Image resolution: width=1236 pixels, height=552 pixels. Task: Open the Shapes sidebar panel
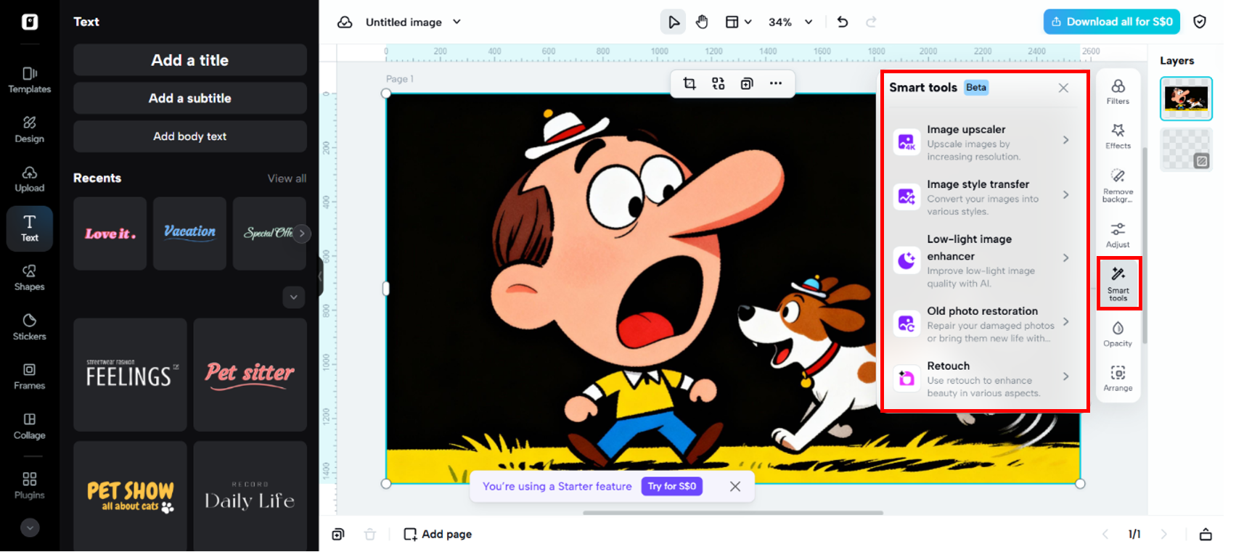click(x=30, y=278)
